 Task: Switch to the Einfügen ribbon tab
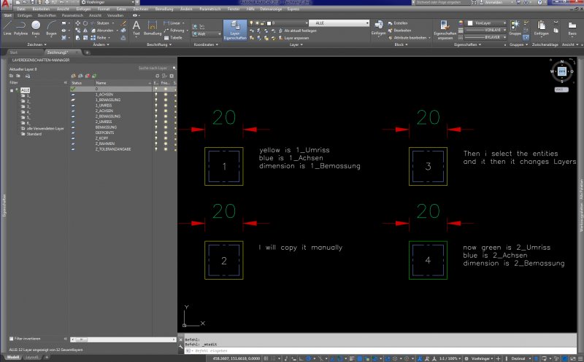24,15
